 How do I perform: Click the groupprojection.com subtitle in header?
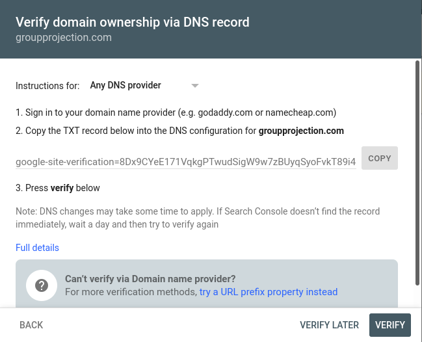pyautogui.click(x=64, y=38)
